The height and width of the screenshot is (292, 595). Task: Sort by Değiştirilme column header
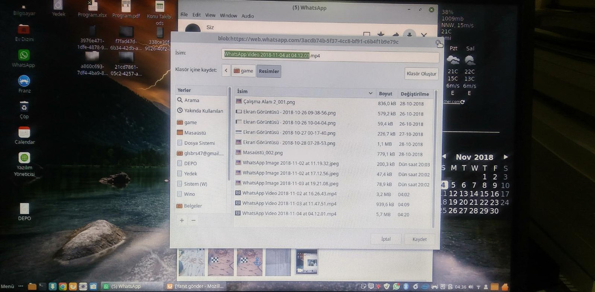[415, 94]
